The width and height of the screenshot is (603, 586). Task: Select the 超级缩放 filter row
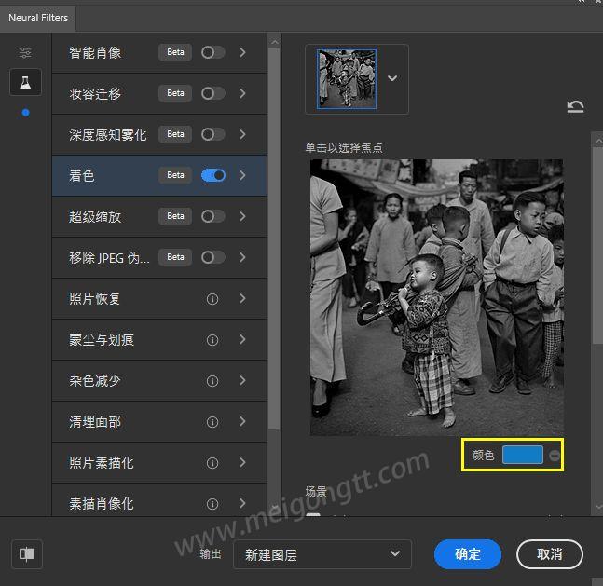click(x=159, y=217)
